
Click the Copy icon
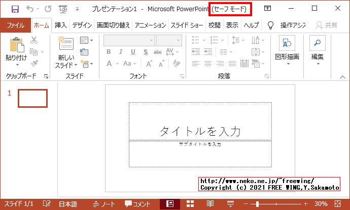(33, 52)
